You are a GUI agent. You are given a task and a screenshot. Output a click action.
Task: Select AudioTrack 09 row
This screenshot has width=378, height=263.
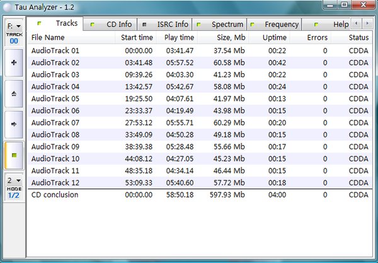pyautogui.click(x=200, y=147)
